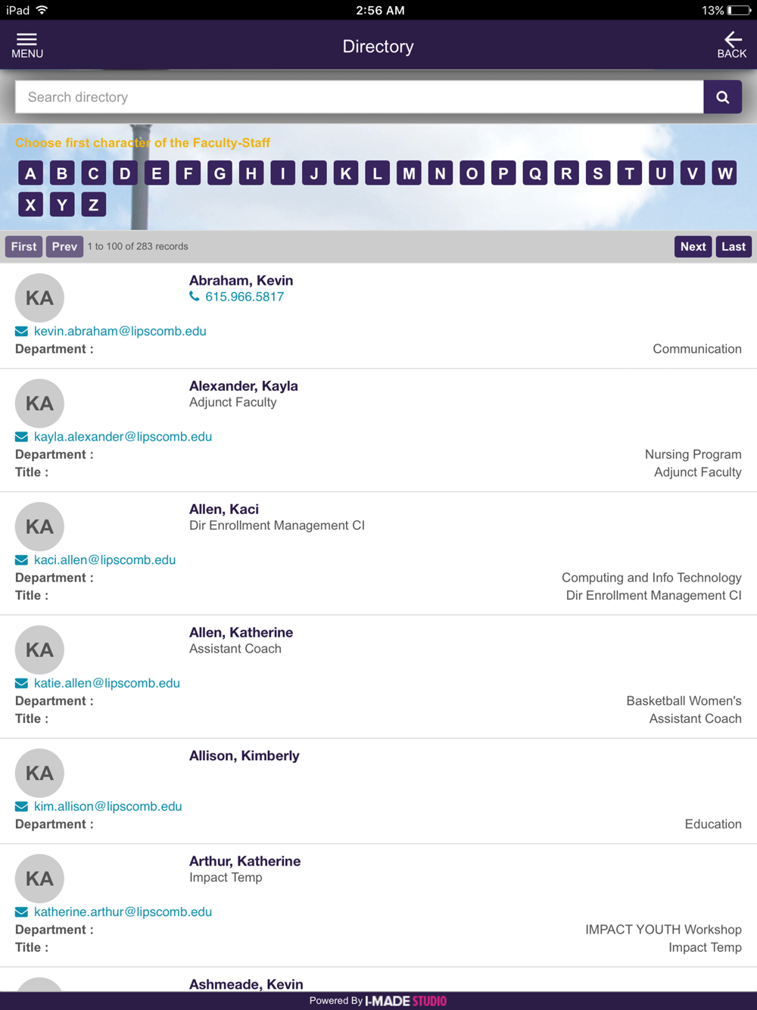The width and height of the screenshot is (757, 1010).
Task: Click the Prev page button
Action: [x=64, y=247]
